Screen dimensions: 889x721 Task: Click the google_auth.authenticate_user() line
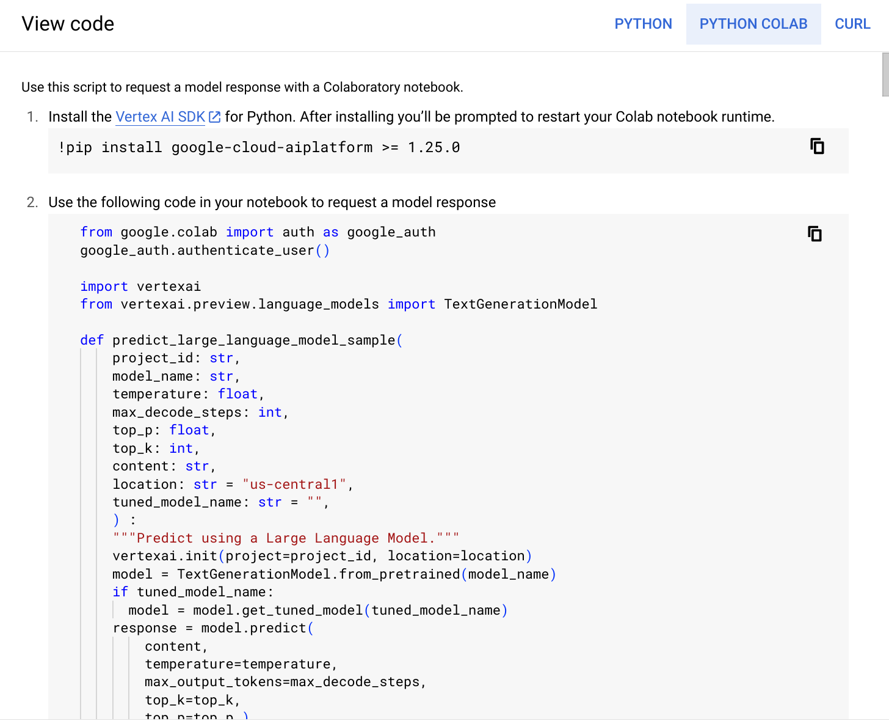pos(205,251)
